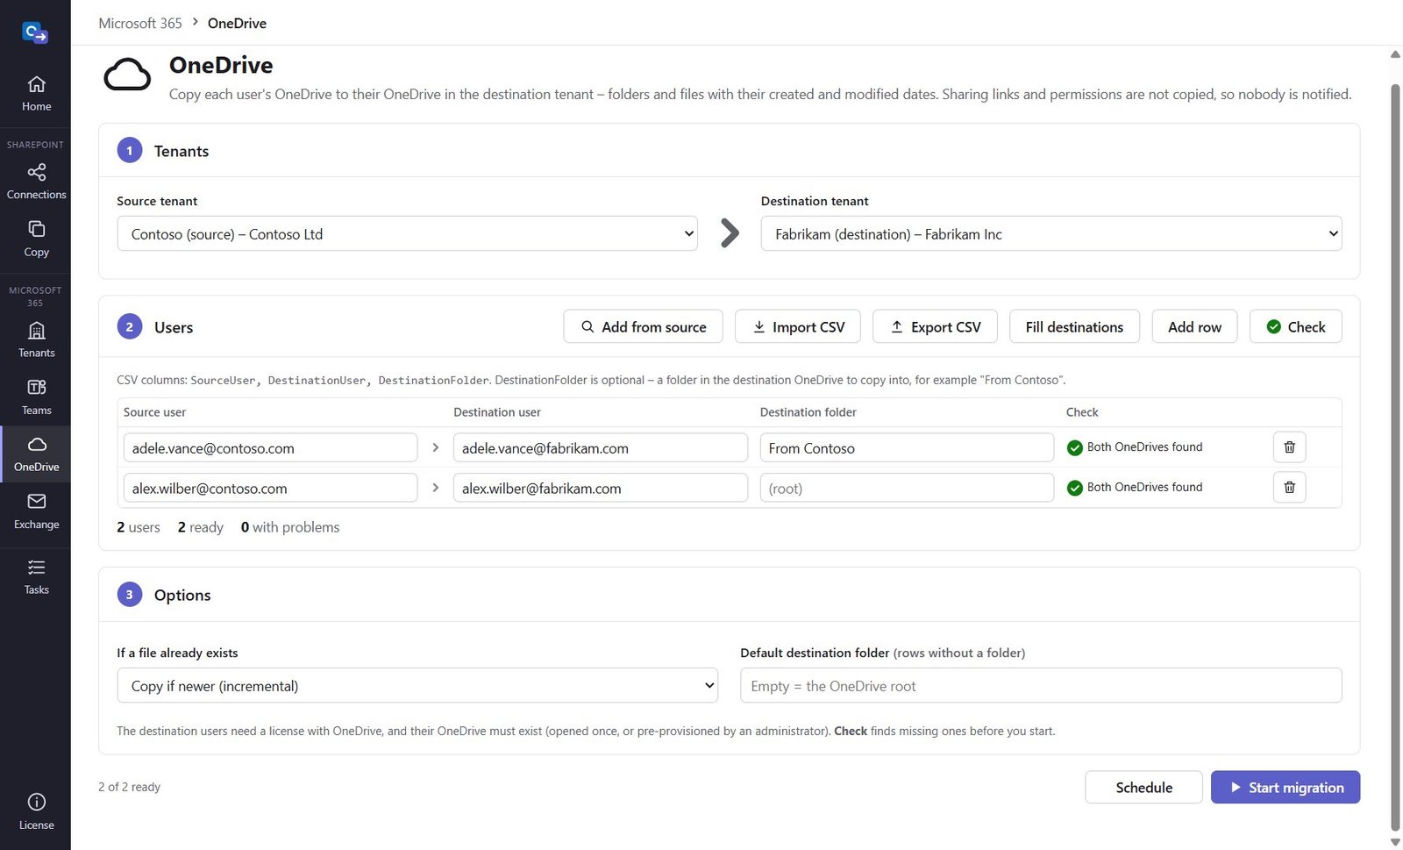
Task: Open the Teams migration section
Action: coord(36,396)
